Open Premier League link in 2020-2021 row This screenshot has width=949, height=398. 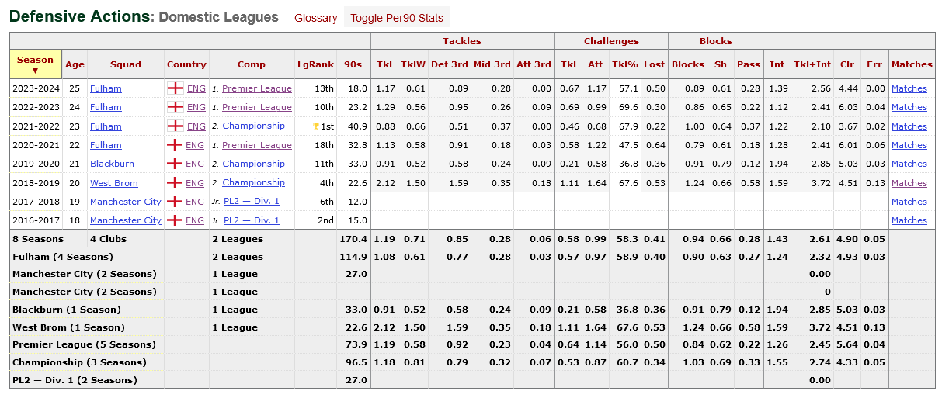pos(256,146)
